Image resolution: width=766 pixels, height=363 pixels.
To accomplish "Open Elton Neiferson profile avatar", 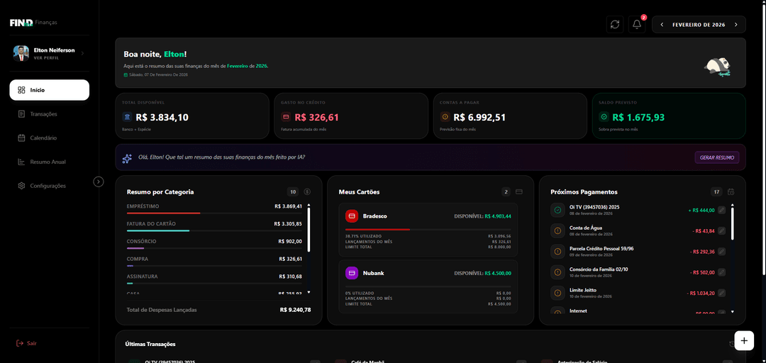I will (21, 52).
